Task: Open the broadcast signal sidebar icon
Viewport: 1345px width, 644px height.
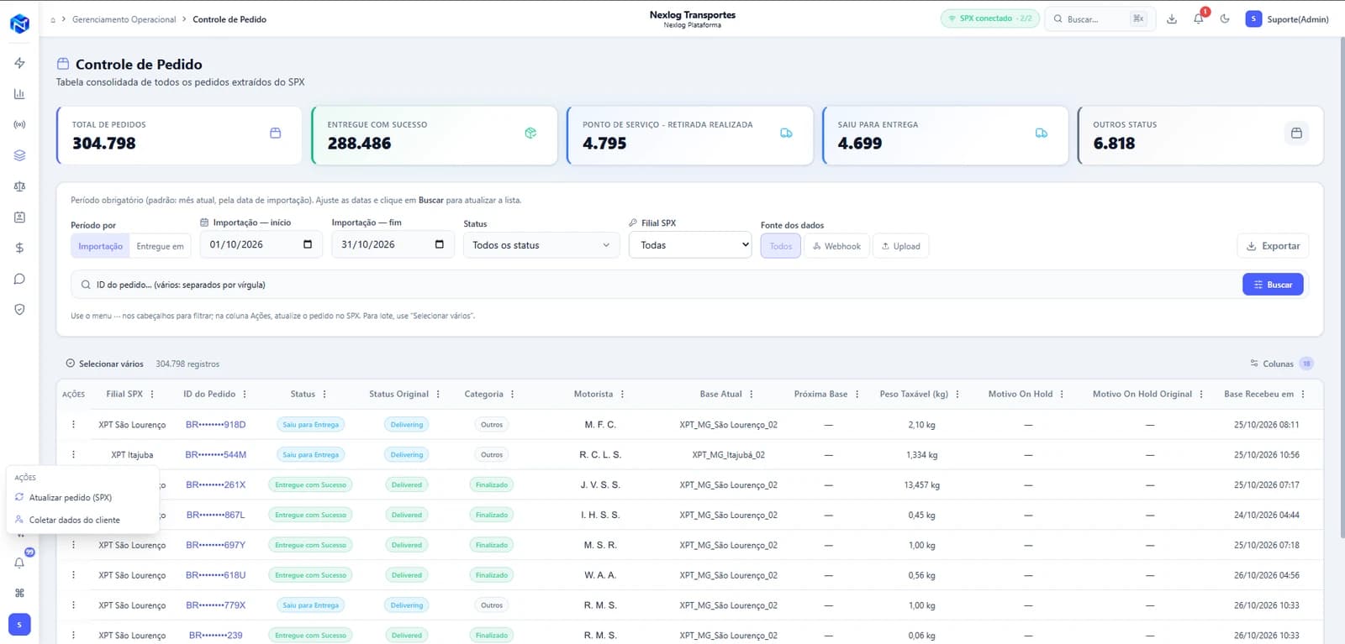Action: 19,124
